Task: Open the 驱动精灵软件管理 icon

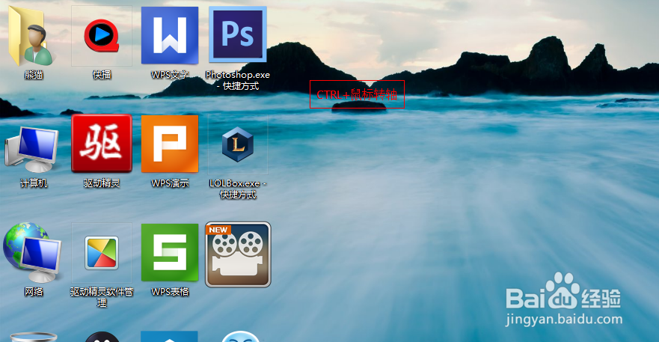Action: 102,252
